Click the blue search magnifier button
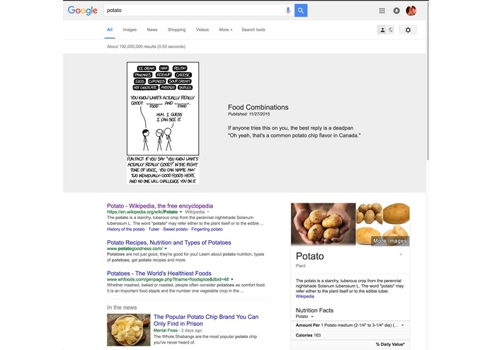 [301, 11]
